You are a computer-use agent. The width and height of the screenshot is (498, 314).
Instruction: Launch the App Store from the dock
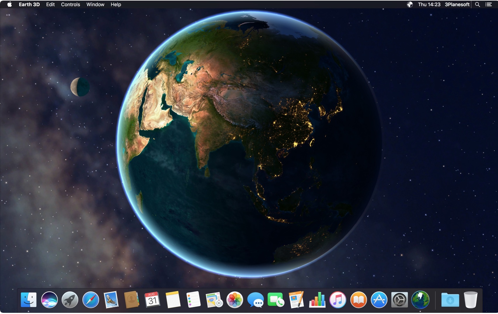(379, 300)
